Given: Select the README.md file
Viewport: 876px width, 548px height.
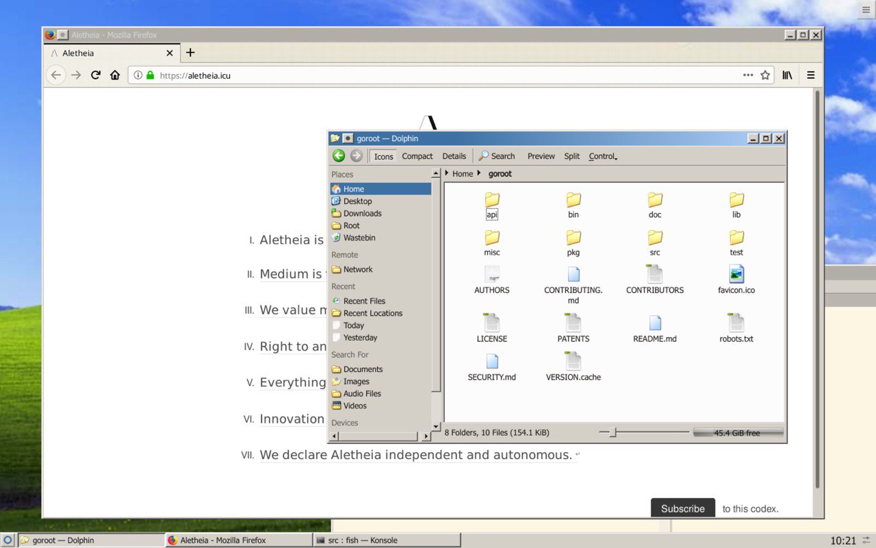Looking at the screenshot, I should [655, 329].
